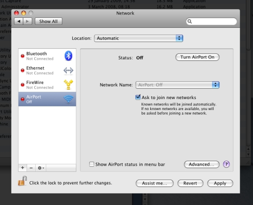Click the 3 March 2008 date in background window
Screen dimensions: 253x205
pyautogui.click(x=109, y=6)
